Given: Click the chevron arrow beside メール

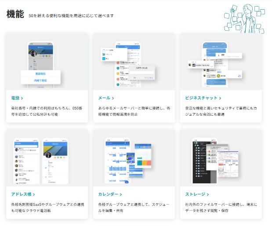Looking at the screenshot, I should tap(113, 98).
